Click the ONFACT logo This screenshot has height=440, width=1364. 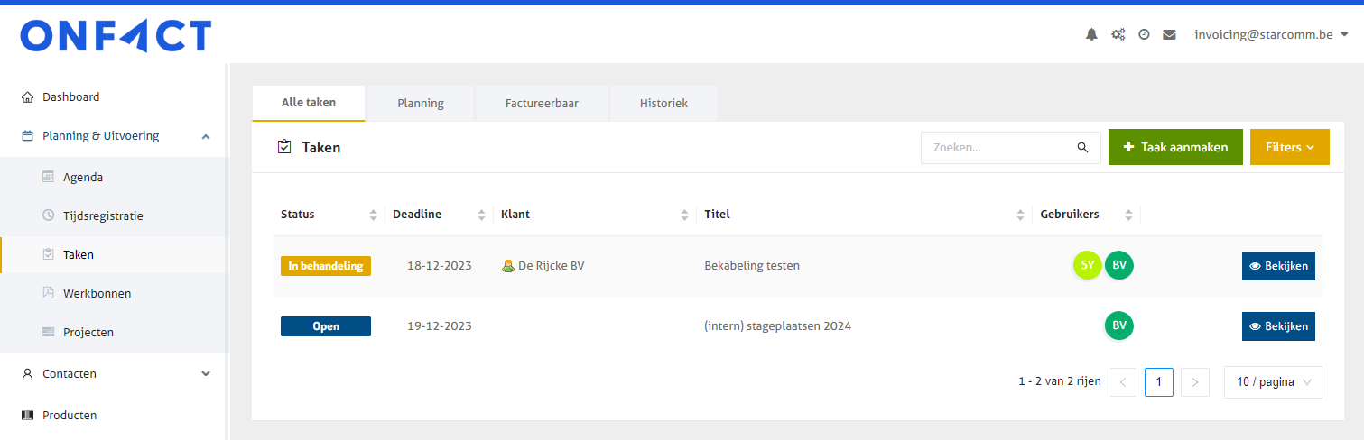pyautogui.click(x=116, y=36)
